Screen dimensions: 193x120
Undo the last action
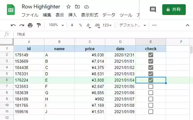[13, 25]
